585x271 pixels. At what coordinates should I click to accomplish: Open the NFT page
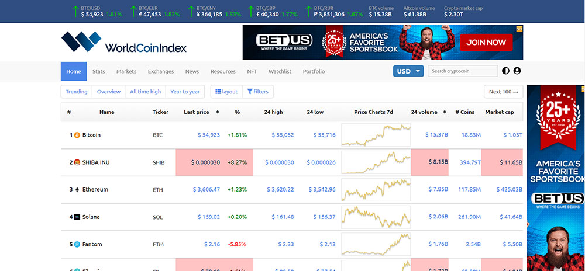click(x=252, y=71)
